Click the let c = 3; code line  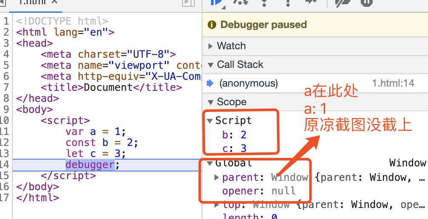96,154
